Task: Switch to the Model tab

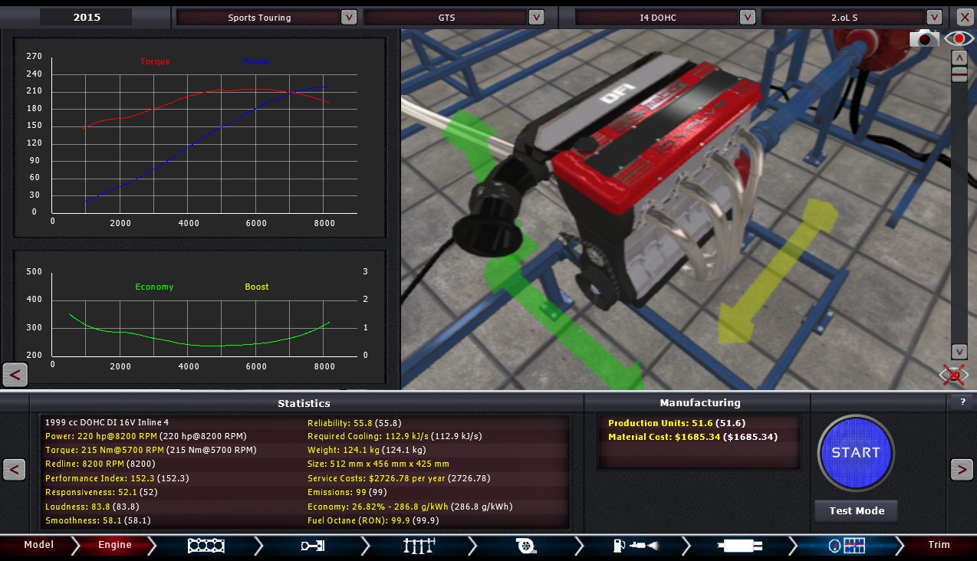Action: (x=38, y=545)
